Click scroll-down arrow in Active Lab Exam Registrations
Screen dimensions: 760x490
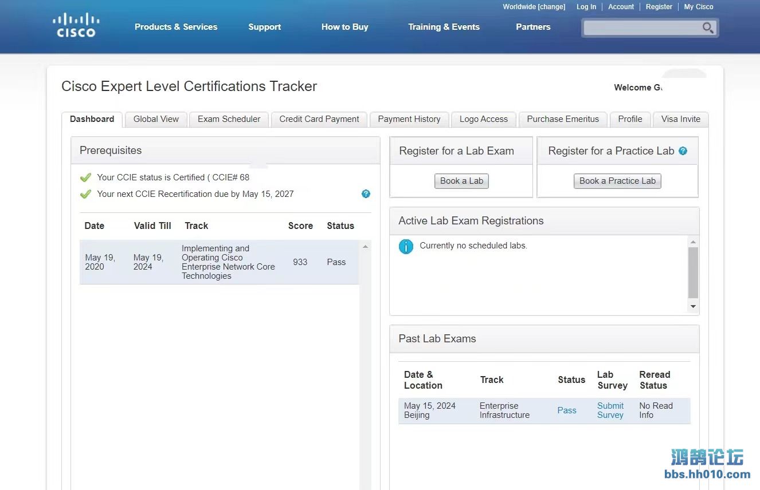[x=693, y=307]
